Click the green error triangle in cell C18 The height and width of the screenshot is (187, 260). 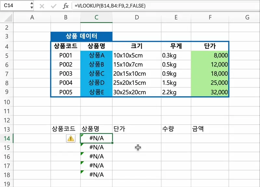click(x=82, y=172)
